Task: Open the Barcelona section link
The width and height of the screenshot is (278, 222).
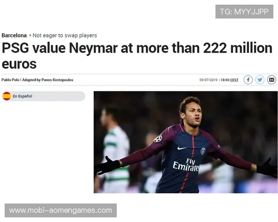Action: (14, 36)
